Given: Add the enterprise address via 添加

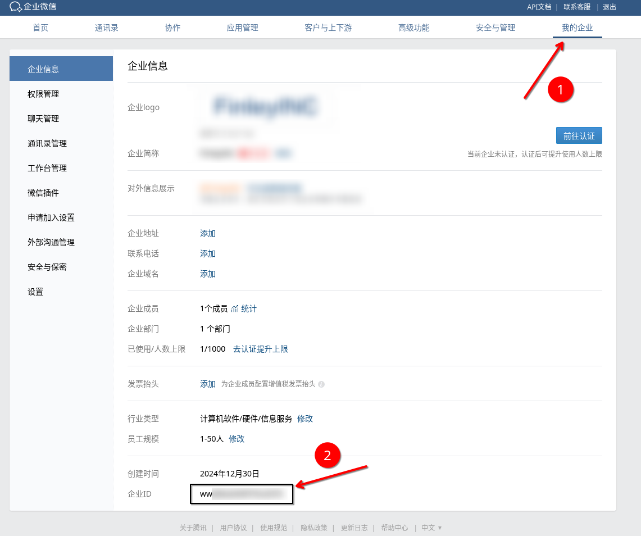Looking at the screenshot, I should pyautogui.click(x=208, y=234).
